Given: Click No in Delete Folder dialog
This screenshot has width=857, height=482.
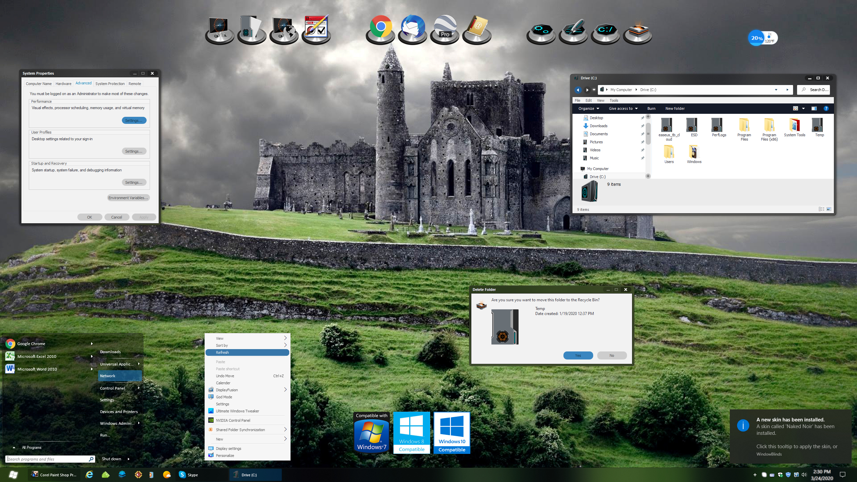Looking at the screenshot, I should (612, 355).
